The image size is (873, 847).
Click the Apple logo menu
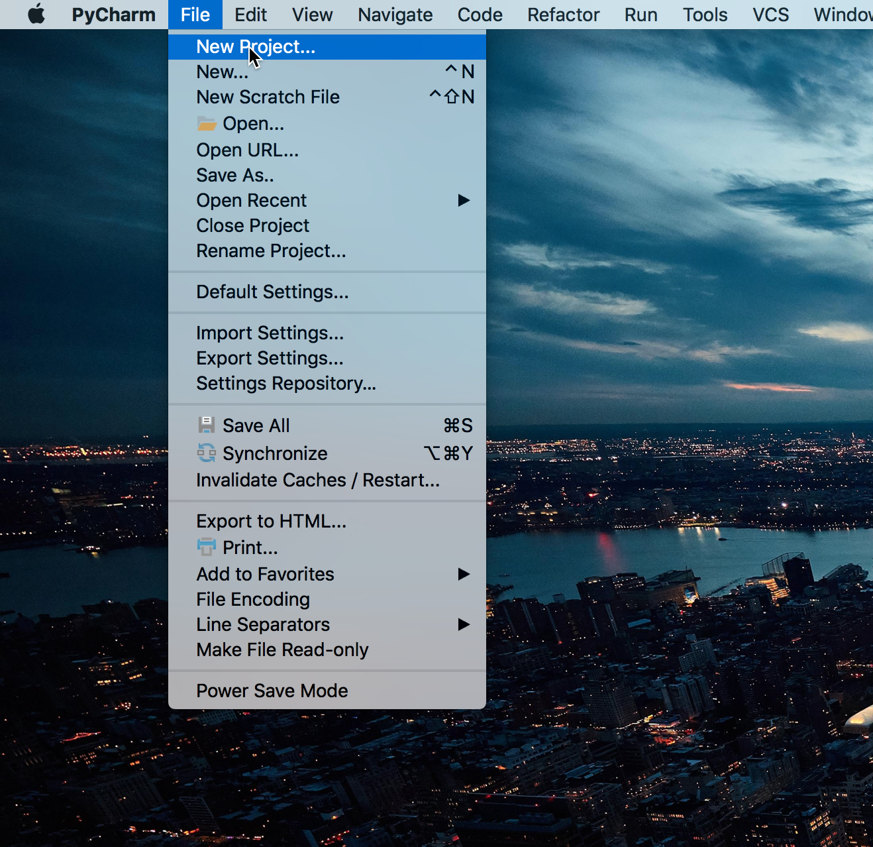click(36, 14)
